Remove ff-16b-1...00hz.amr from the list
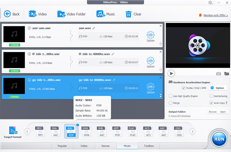The width and height of the screenshot is (231, 152). pyautogui.click(x=161, y=52)
